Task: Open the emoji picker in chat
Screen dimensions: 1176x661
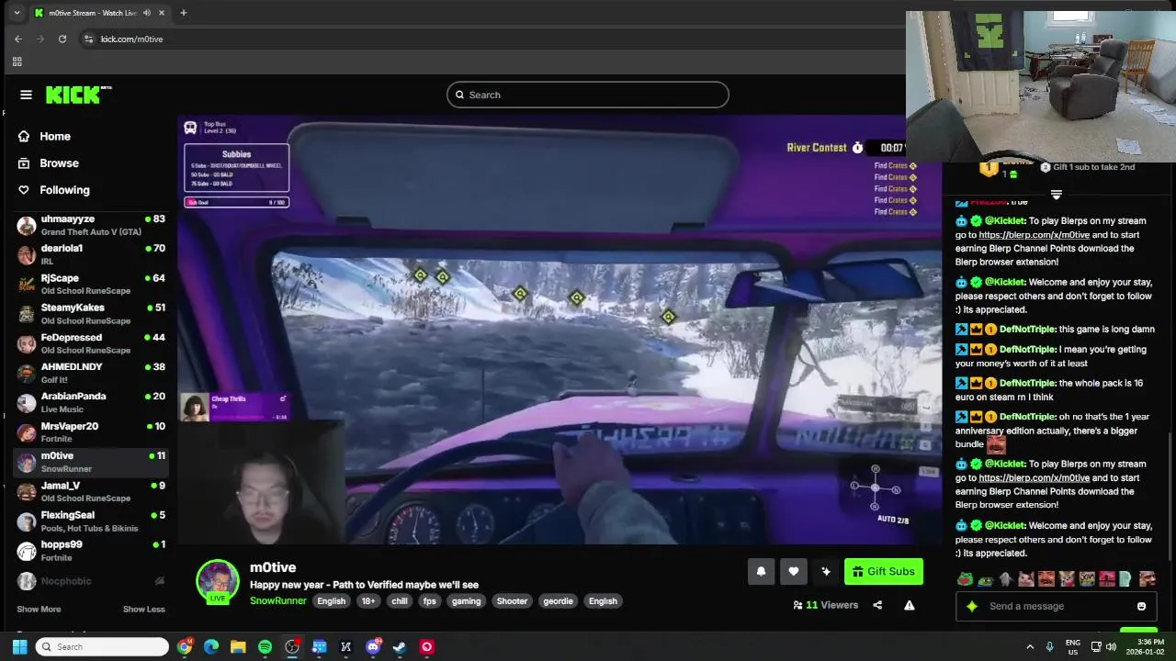Action: point(1141,606)
